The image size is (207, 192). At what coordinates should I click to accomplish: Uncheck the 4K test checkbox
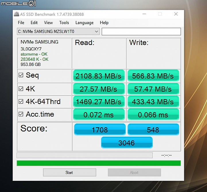click(21, 89)
